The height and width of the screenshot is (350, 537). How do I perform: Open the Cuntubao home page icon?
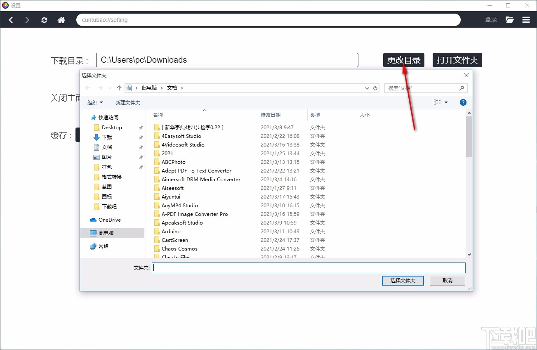pos(61,20)
